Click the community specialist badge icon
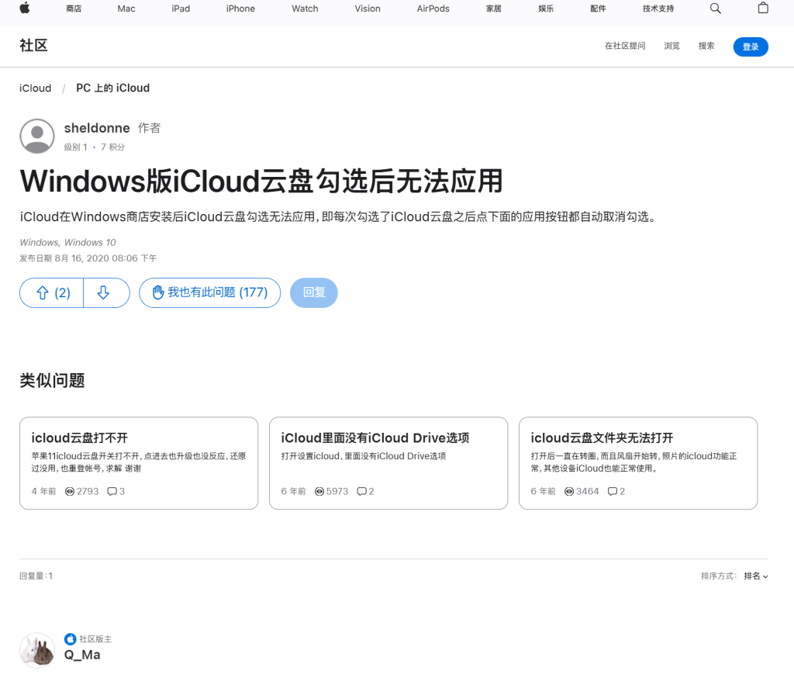794x678 pixels. pos(71,639)
